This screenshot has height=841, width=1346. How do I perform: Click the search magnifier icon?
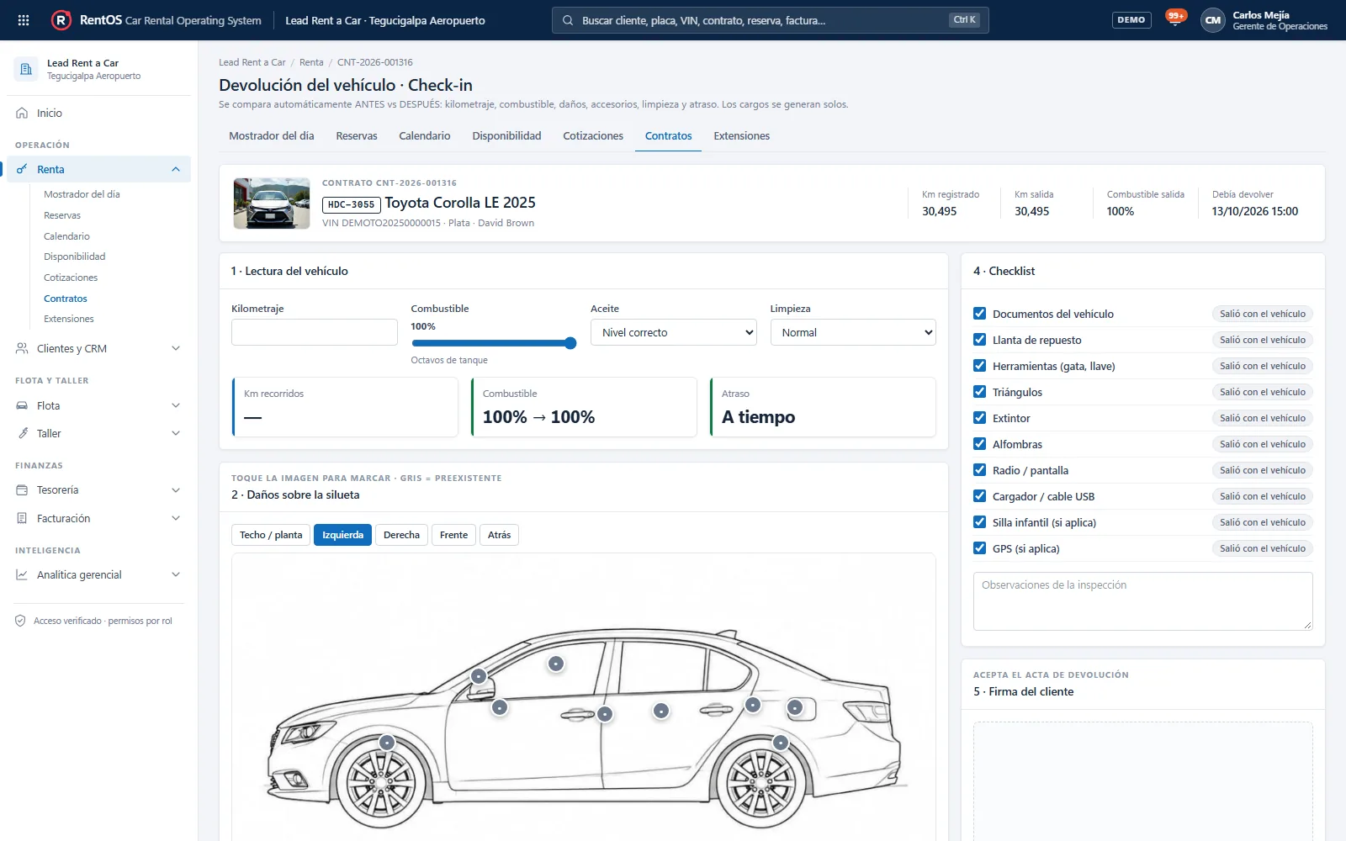pos(568,20)
